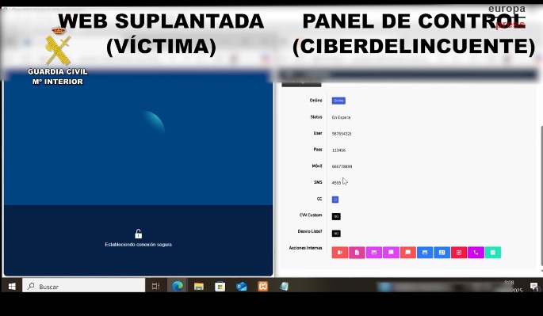Open the Windows Start menu
Screen dimensions: 543x316
[x=12, y=286]
